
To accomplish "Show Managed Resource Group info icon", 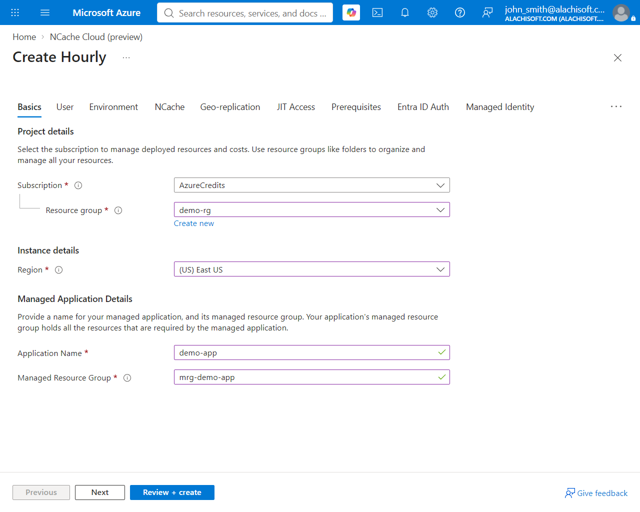I will 127,378.
